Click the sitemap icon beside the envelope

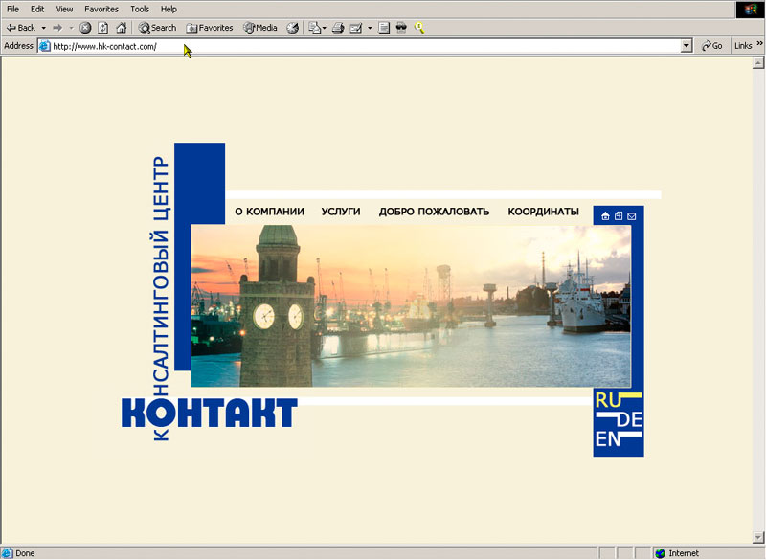[619, 215]
